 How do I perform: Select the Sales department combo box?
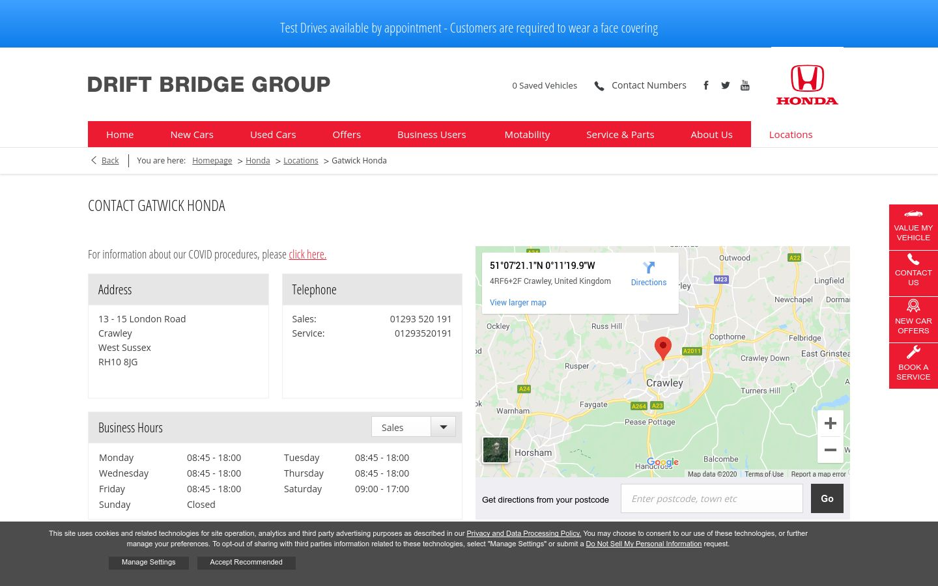414,427
